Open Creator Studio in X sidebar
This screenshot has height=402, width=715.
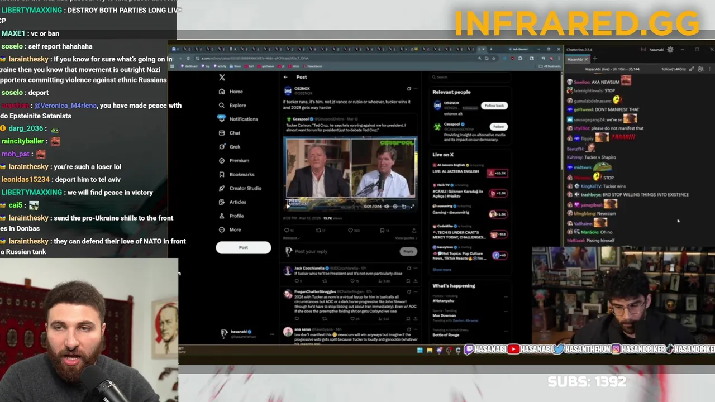click(x=240, y=188)
